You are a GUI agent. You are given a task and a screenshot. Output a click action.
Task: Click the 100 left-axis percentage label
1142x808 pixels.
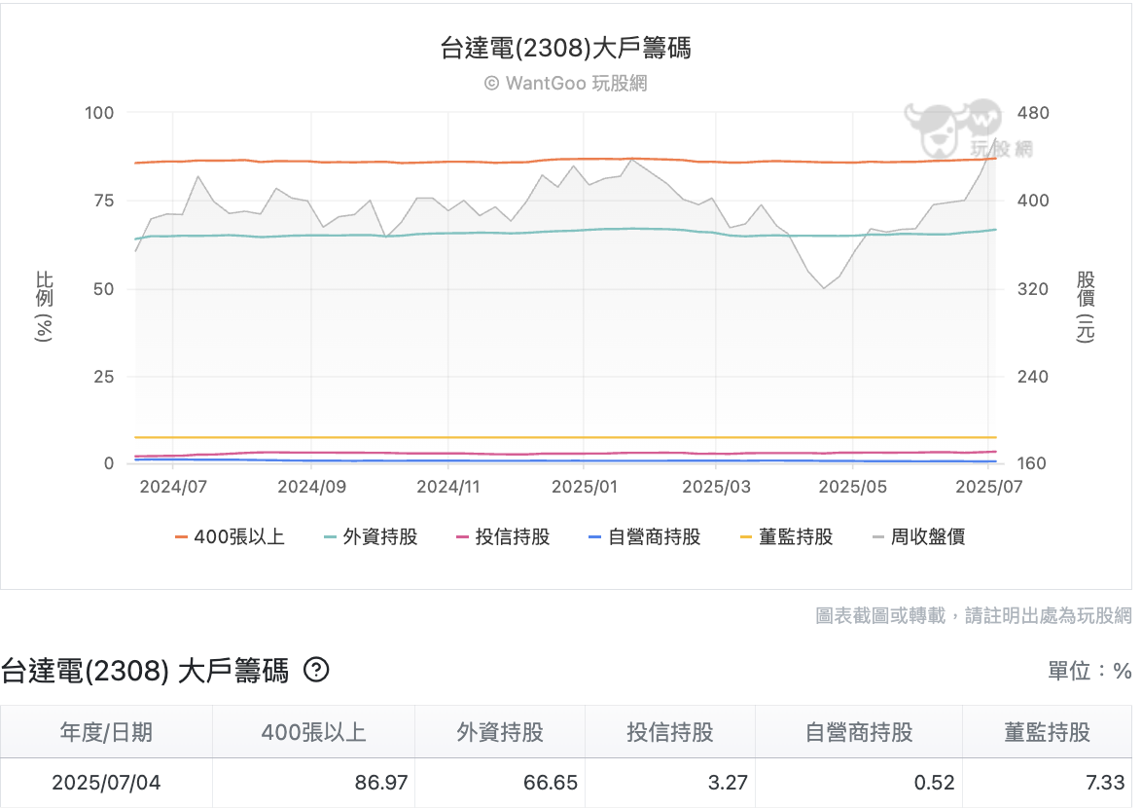point(99,113)
